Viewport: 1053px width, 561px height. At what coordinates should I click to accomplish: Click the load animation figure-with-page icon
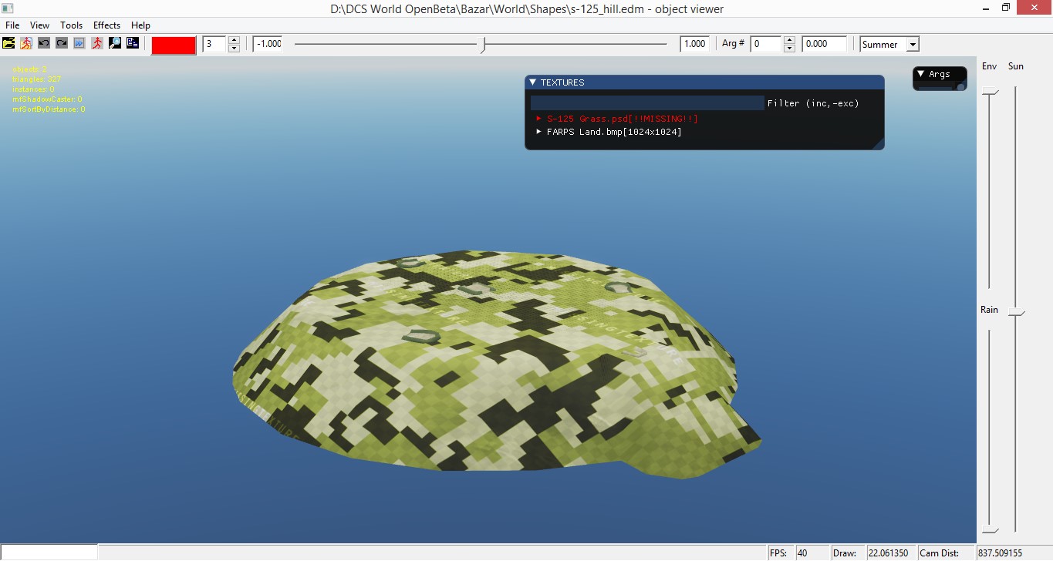tap(27, 43)
